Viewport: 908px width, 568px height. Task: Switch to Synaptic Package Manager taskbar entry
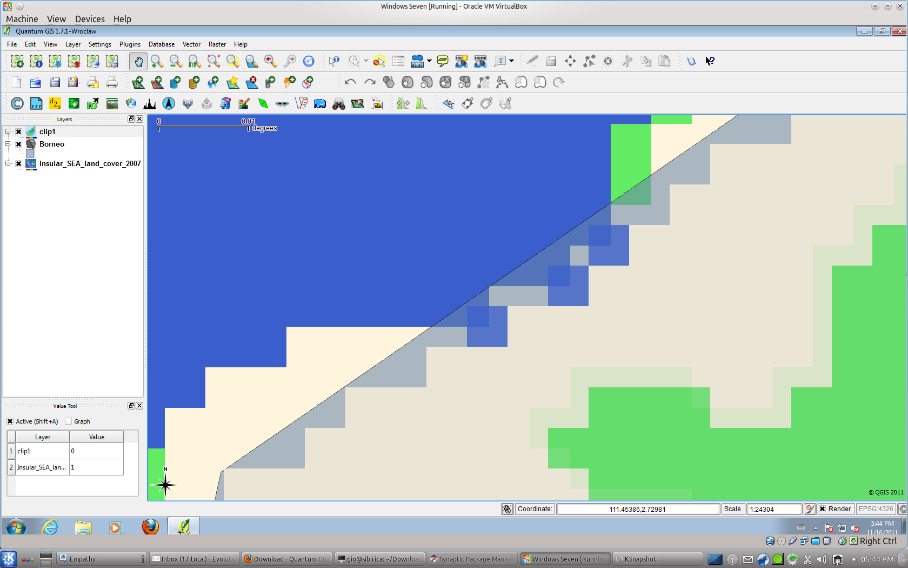click(472, 559)
